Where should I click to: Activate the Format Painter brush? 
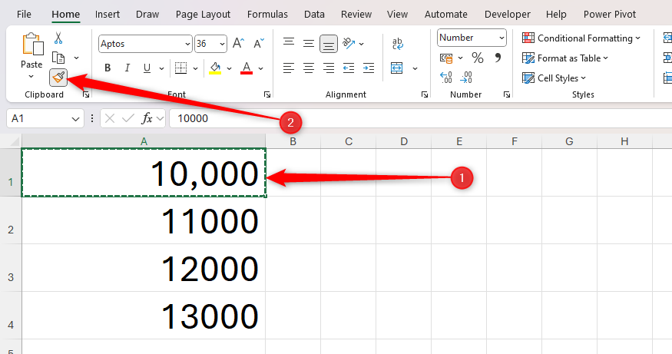[x=58, y=77]
